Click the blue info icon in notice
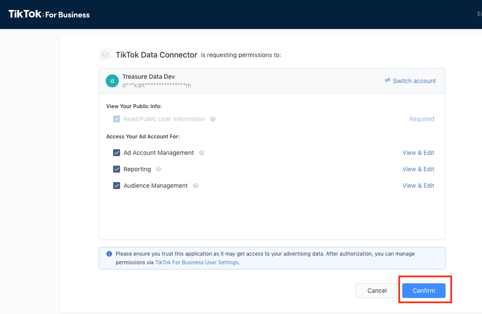The width and height of the screenshot is (482, 314). click(109, 254)
